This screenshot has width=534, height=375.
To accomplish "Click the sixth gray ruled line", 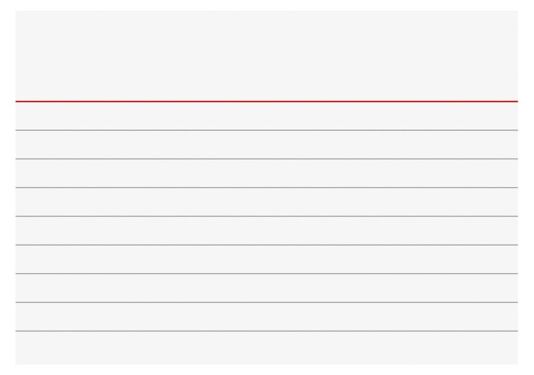I will 266,273.
